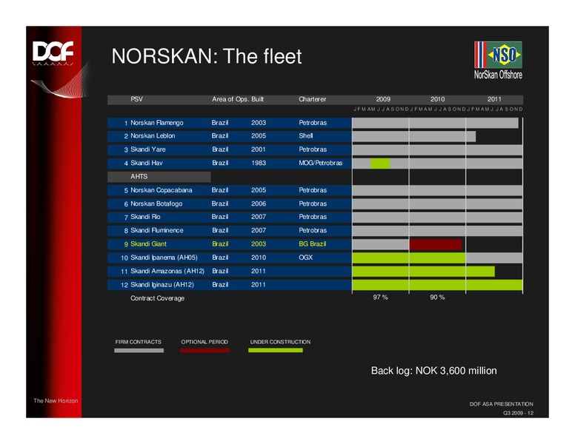Click the green construction bar for Skandi Amazonas
The image size is (575, 444).
tap(424, 272)
